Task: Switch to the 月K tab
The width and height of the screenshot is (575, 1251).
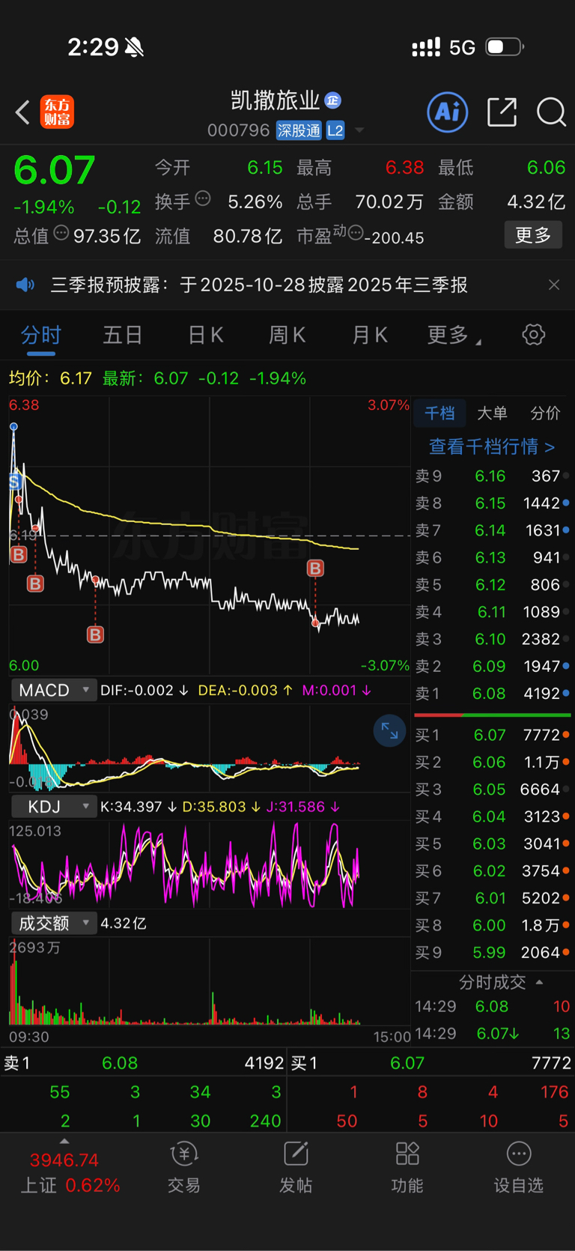Action: click(370, 335)
